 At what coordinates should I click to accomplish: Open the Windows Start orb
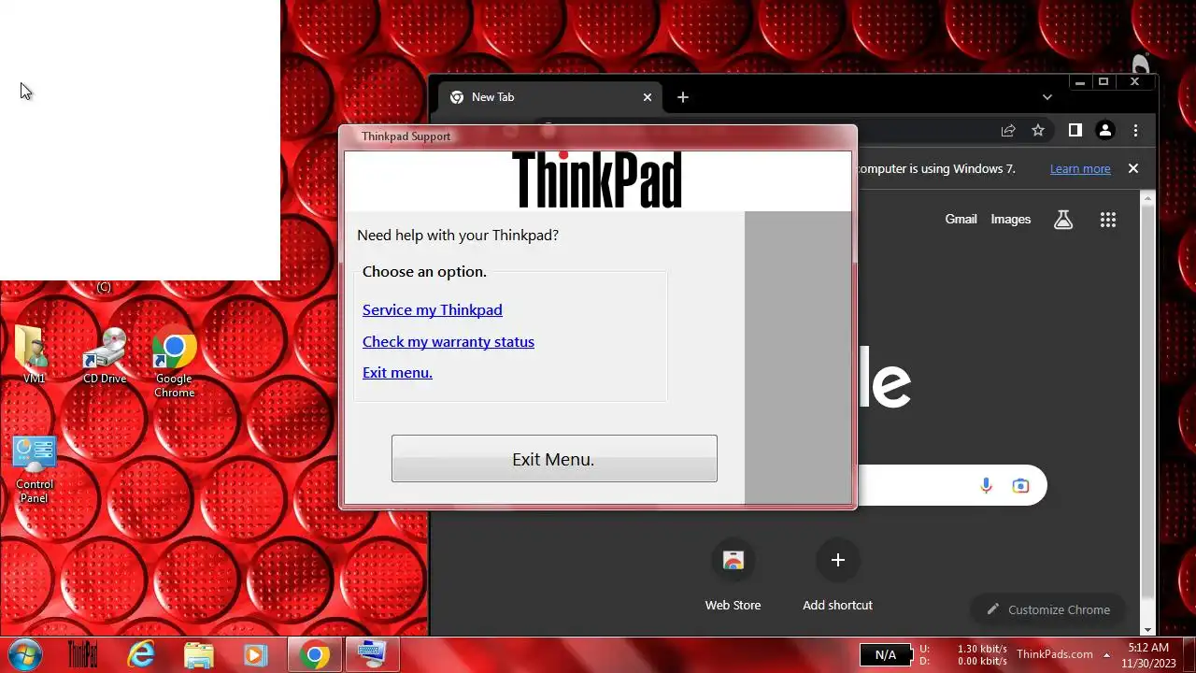tap(25, 655)
